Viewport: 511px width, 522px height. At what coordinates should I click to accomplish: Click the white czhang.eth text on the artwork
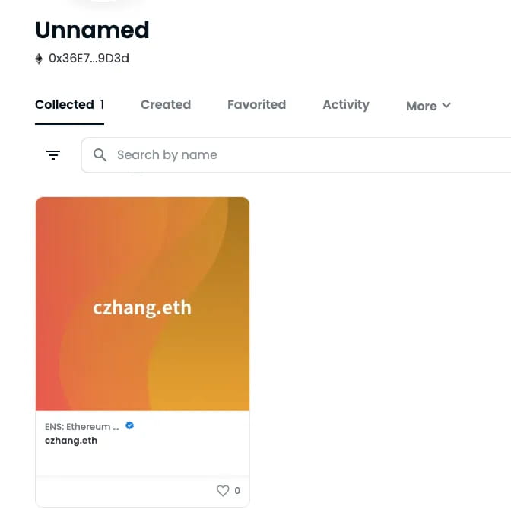pos(142,307)
